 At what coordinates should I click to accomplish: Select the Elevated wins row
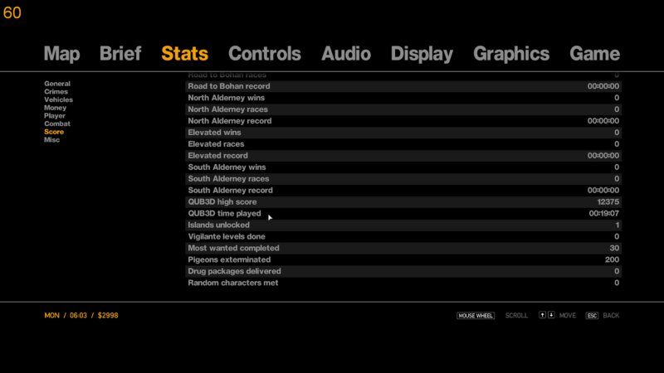(x=403, y=133)
